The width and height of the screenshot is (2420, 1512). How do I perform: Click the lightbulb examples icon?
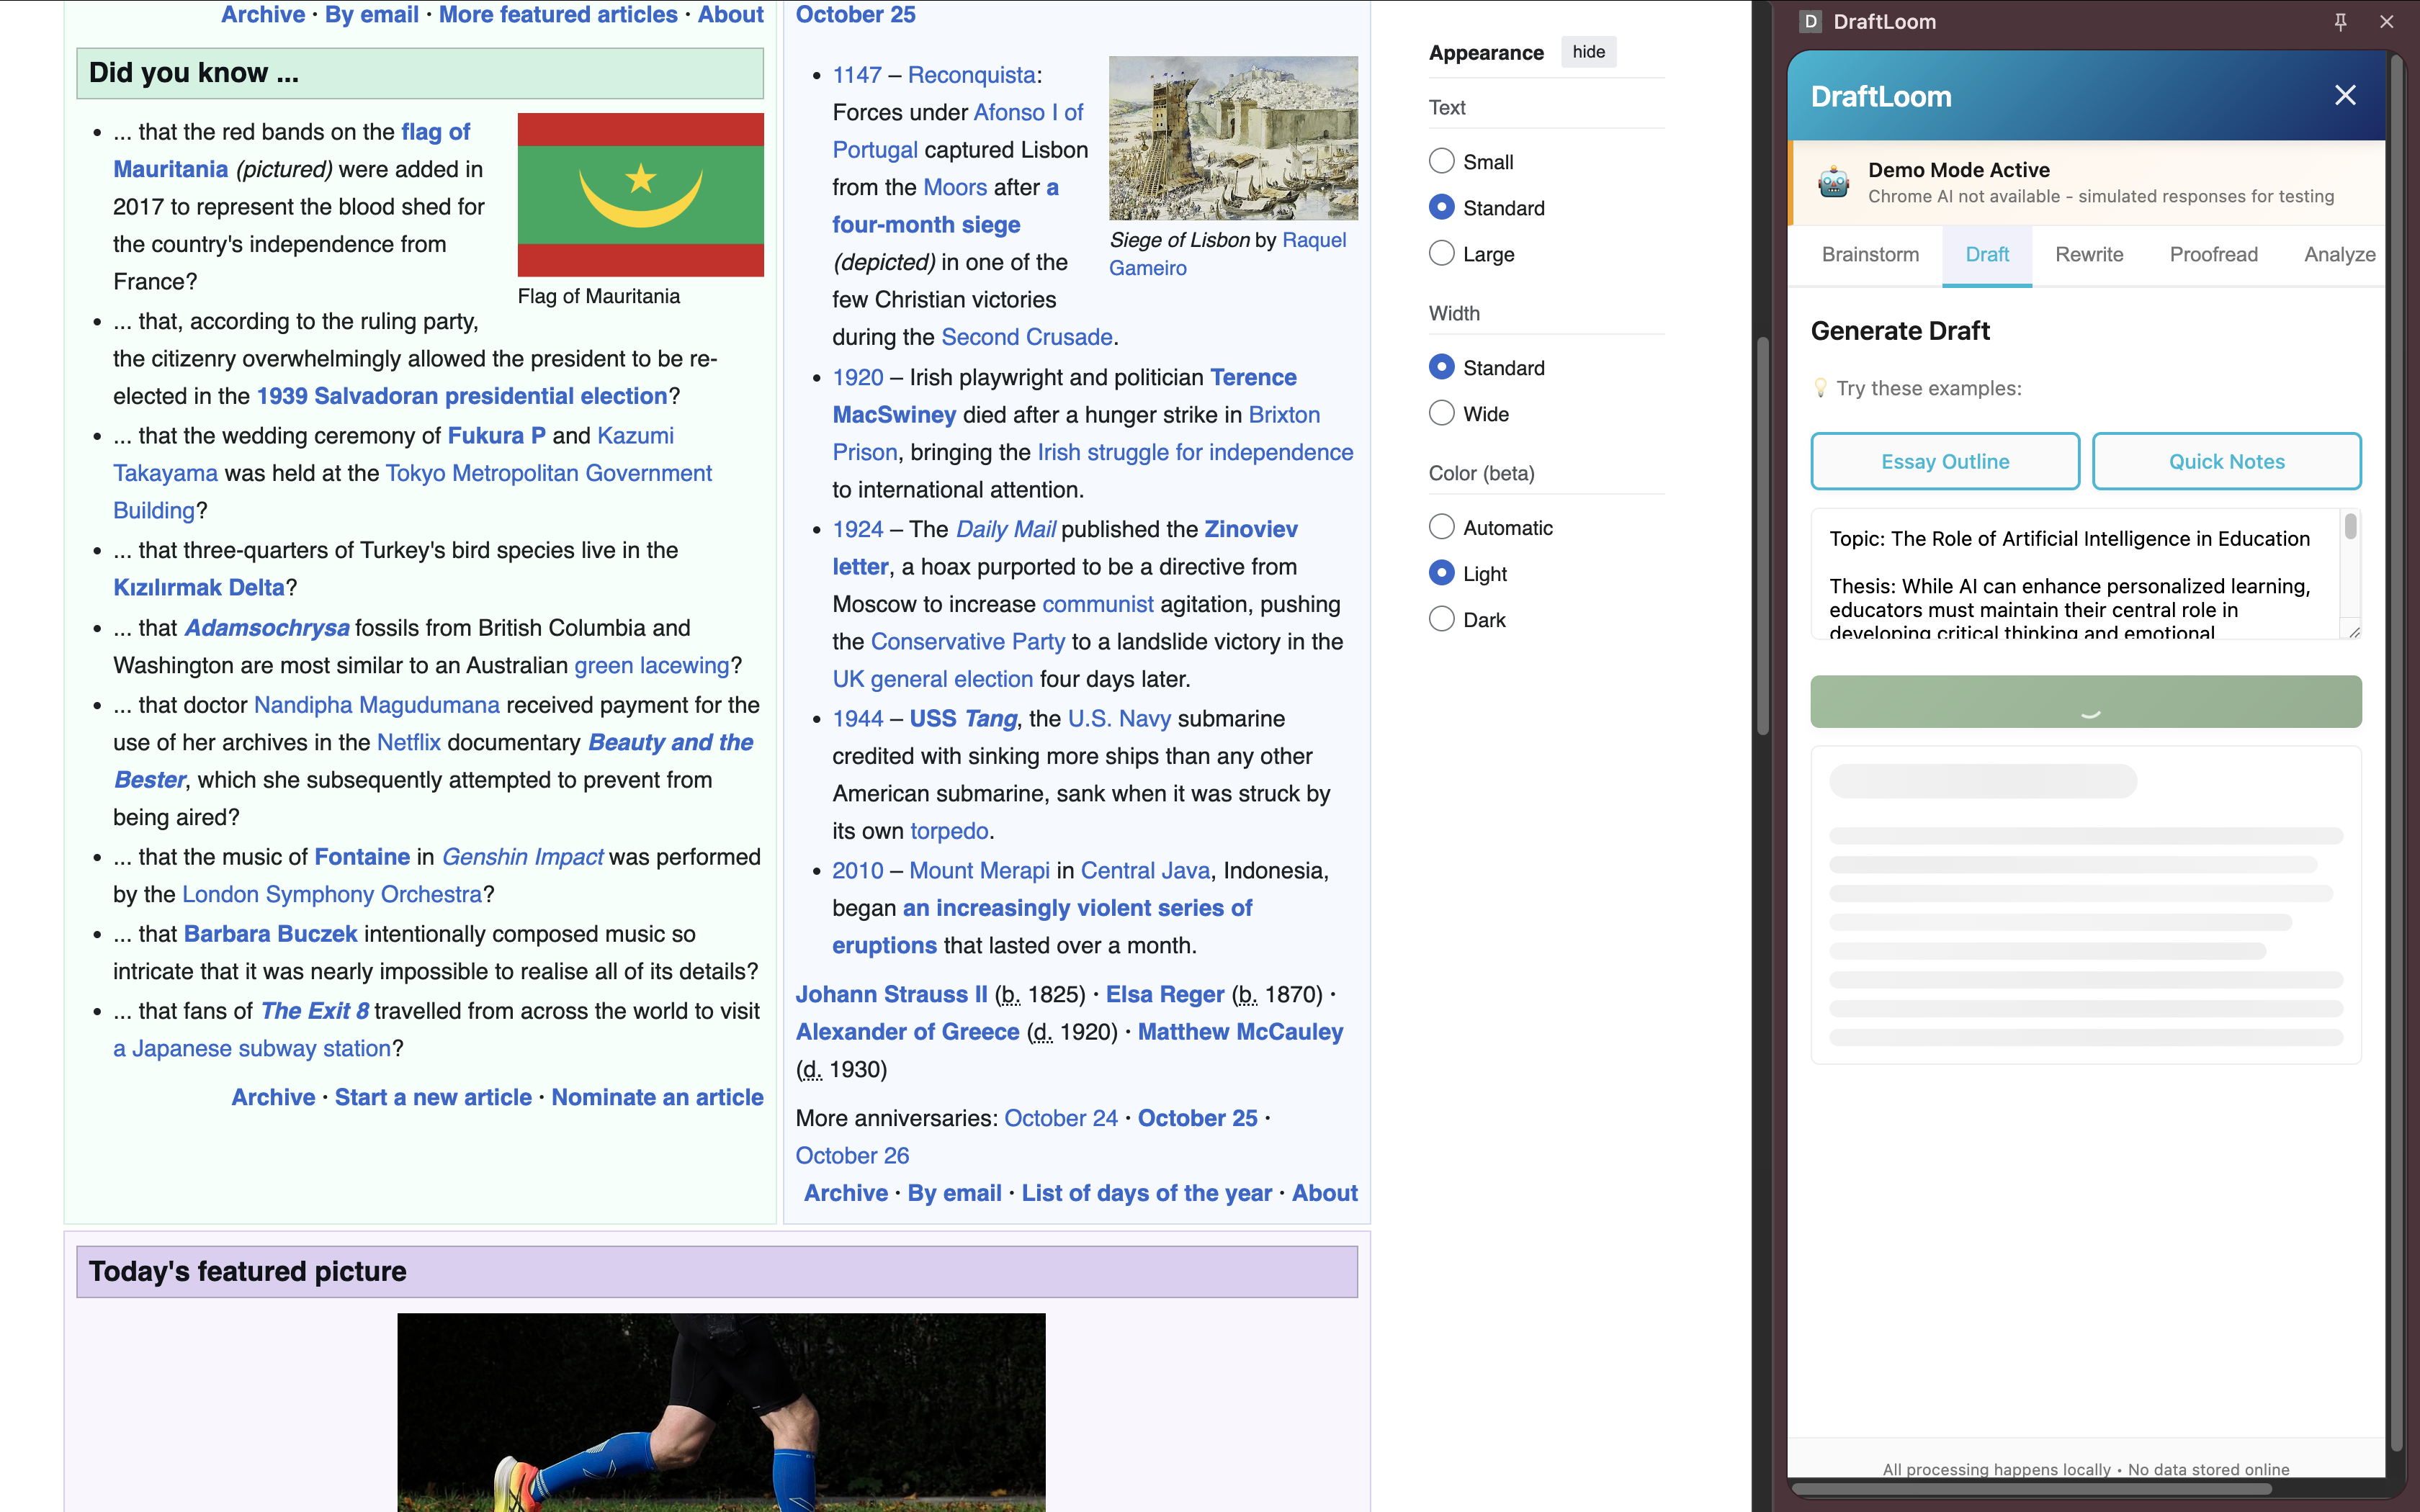pyautogui.click(x=1820, y=388)
